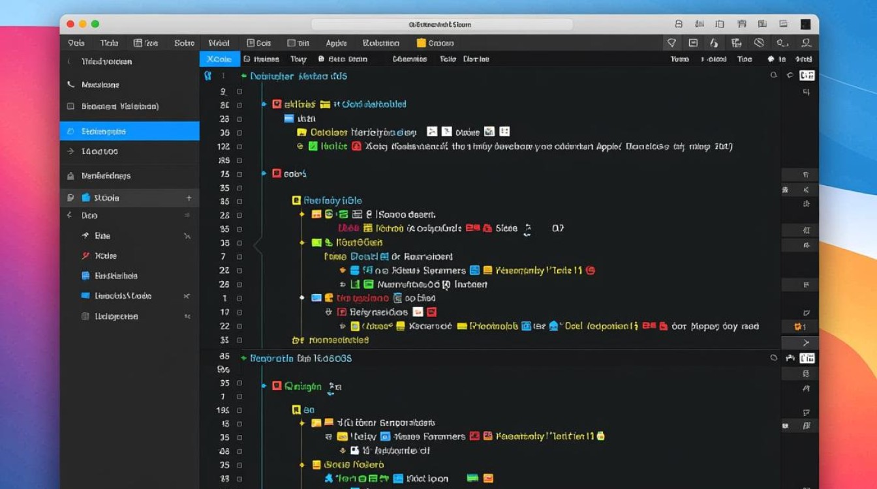Viewport: 877px width, 489px height.
Task: Collapse the first section using its green arrow
Action: pyautogui.click(x=244, y=76)
